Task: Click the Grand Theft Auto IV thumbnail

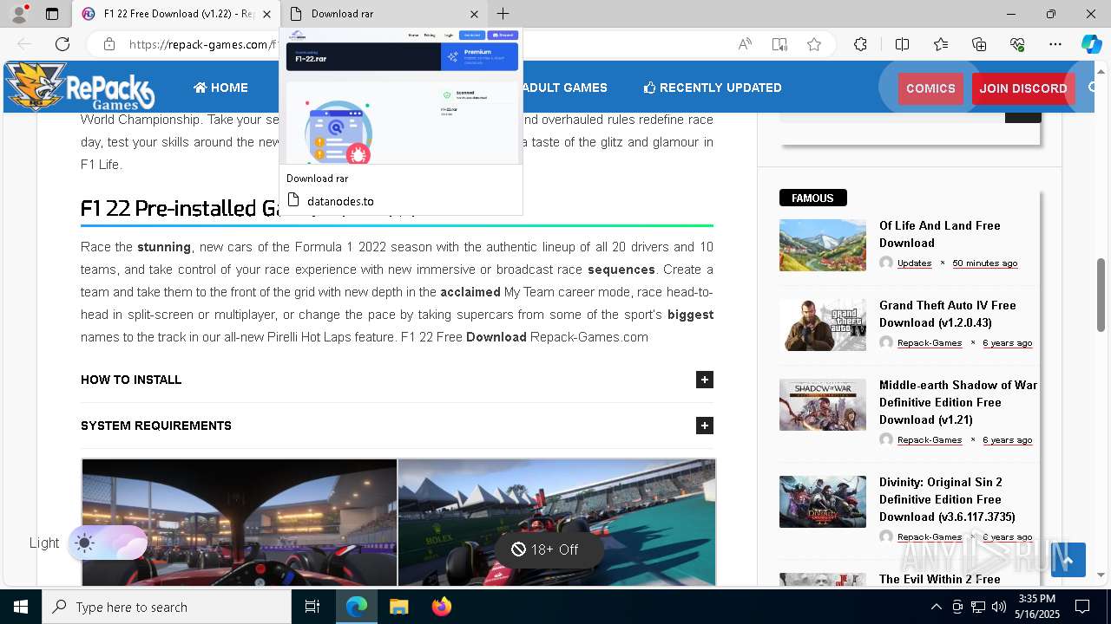Action: pyautogui.click(x=823, y=325)
